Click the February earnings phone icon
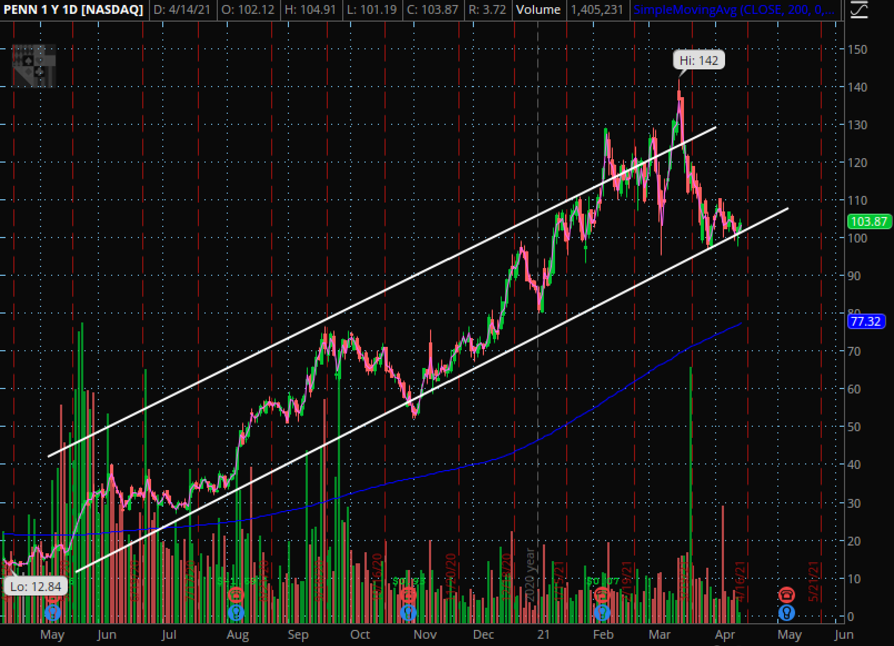Image resolution: width=894 pixels, height=646 pixels. (x=602, y=595)
